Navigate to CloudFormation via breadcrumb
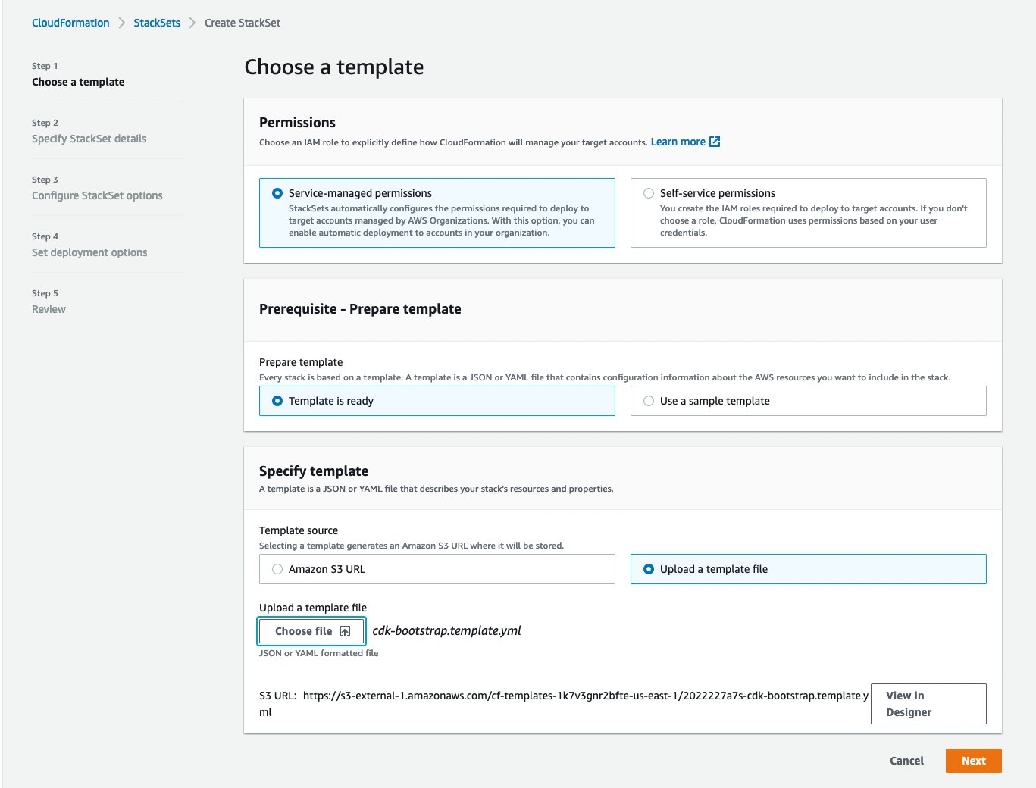 70,22
